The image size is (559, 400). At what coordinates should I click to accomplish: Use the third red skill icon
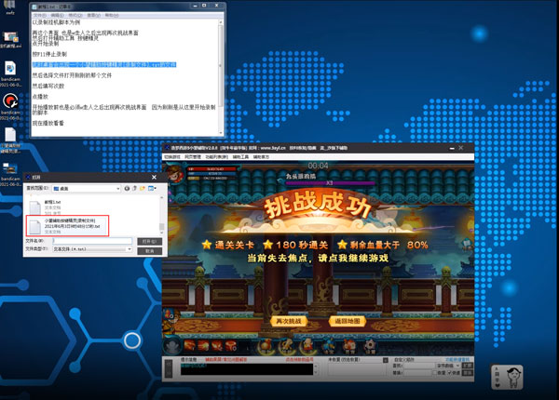(x=217, y=345)
